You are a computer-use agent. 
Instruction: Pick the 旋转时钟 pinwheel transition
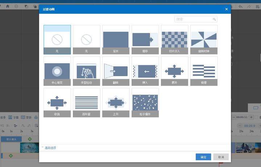pos(204,40)
